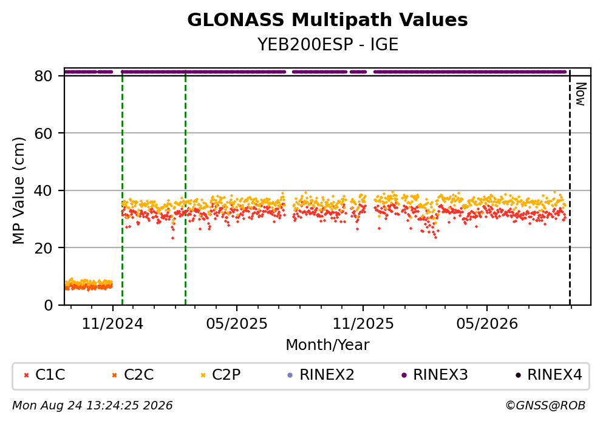Screen dimensions: 603x424
Task: Click the orange C2C legend marker
Action: click(114, 375)
